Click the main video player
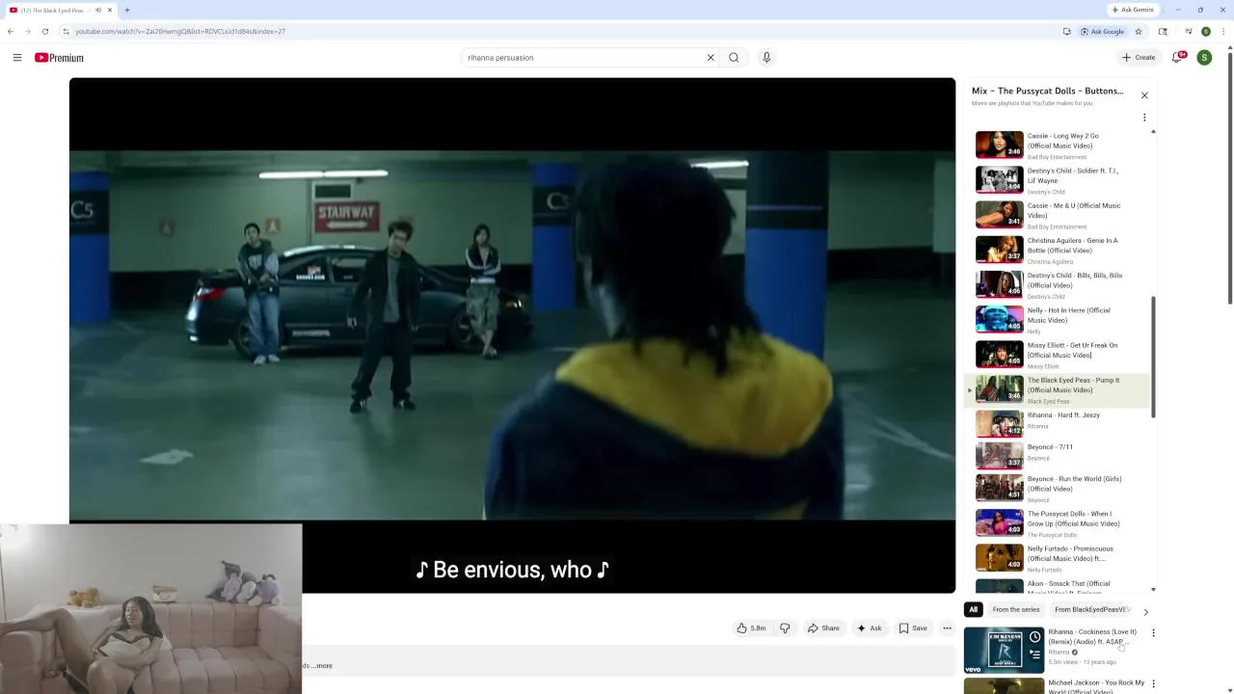1234x694 pixels. click(512, 335)
